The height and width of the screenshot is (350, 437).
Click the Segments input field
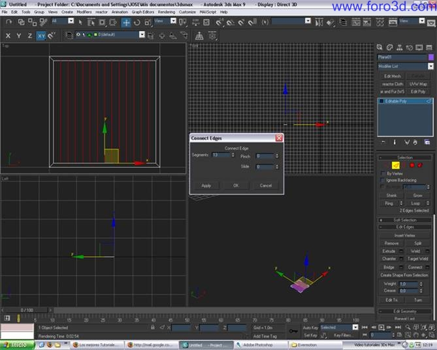click(x=221, y=155)
